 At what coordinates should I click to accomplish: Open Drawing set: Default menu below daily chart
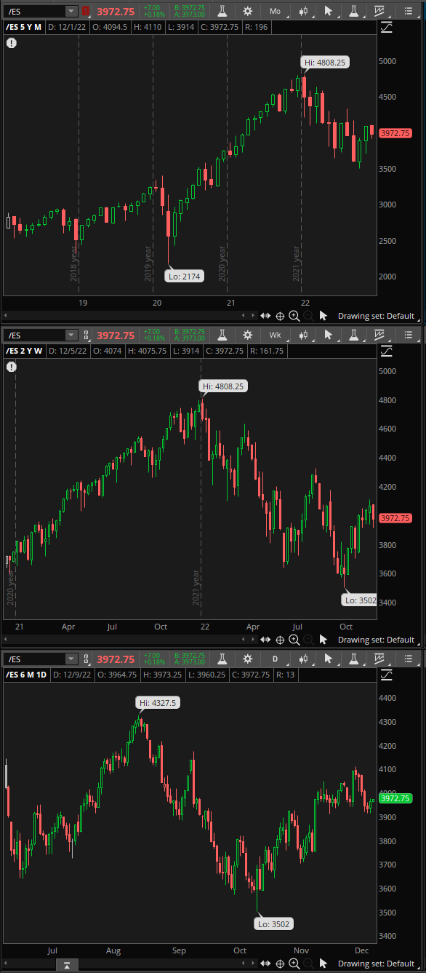click(x=376, y=964)
